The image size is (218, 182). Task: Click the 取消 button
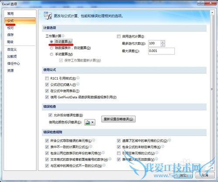(x=205, y=175)
